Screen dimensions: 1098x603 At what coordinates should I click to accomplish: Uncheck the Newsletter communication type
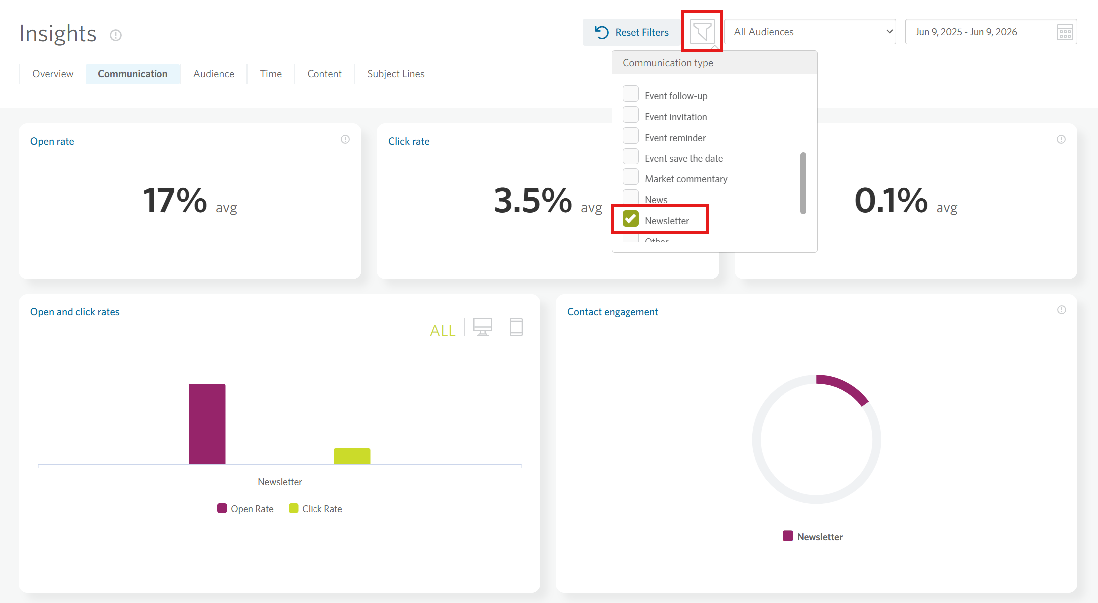(x=630, y=219)
